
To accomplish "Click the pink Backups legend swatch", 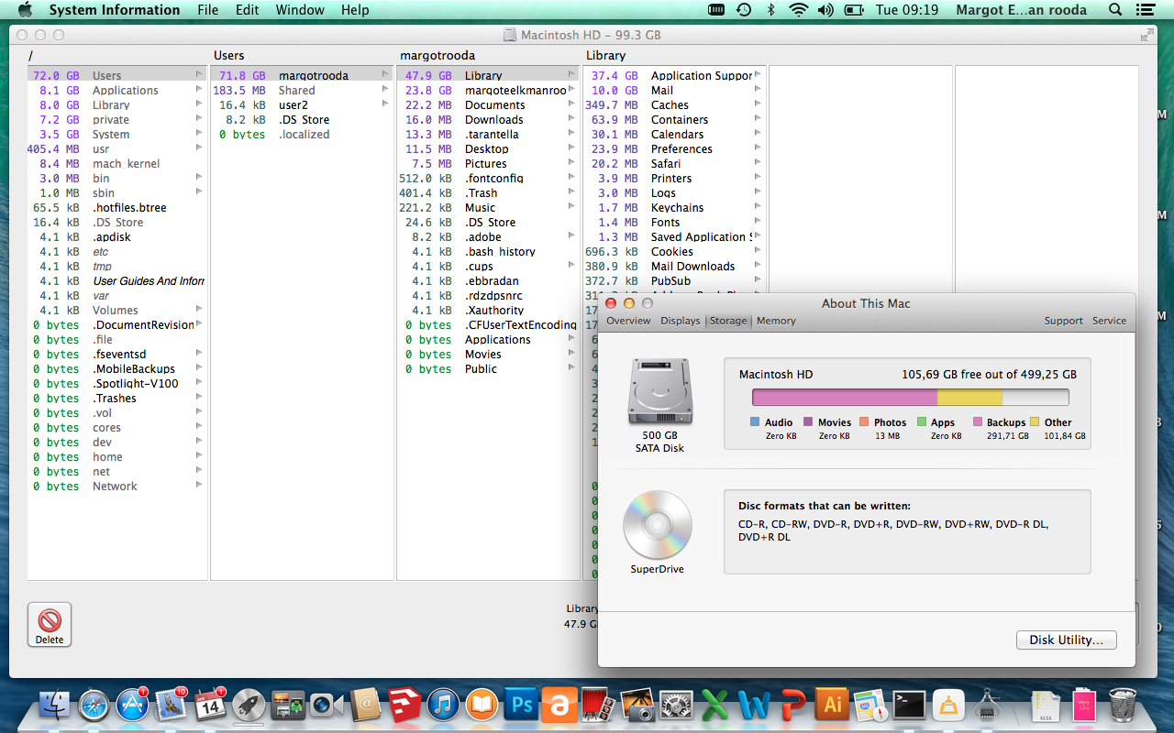I will [978, 422].
